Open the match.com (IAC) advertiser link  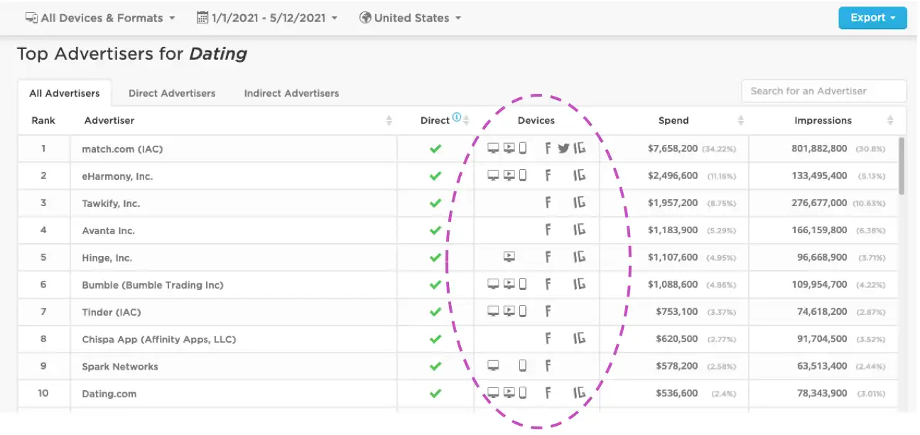tap(123, 149)
